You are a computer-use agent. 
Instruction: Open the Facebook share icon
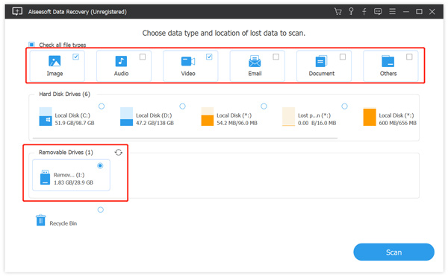[364, 12]
